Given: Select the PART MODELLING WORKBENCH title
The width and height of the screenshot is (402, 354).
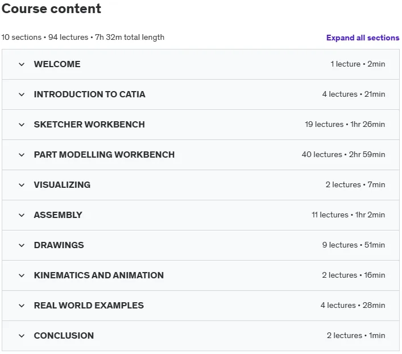Looking at the screenshot, I should point(105,155).
